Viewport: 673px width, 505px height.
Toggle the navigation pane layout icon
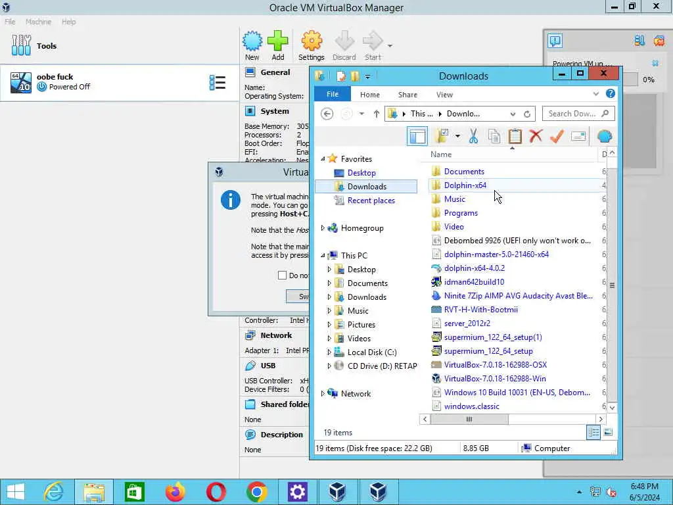[x=417, y=136]
